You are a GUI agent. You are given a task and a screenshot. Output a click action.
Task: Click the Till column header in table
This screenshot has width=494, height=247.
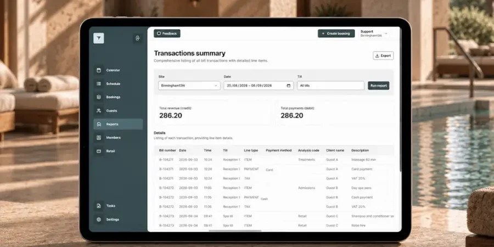tap(225, 150)
